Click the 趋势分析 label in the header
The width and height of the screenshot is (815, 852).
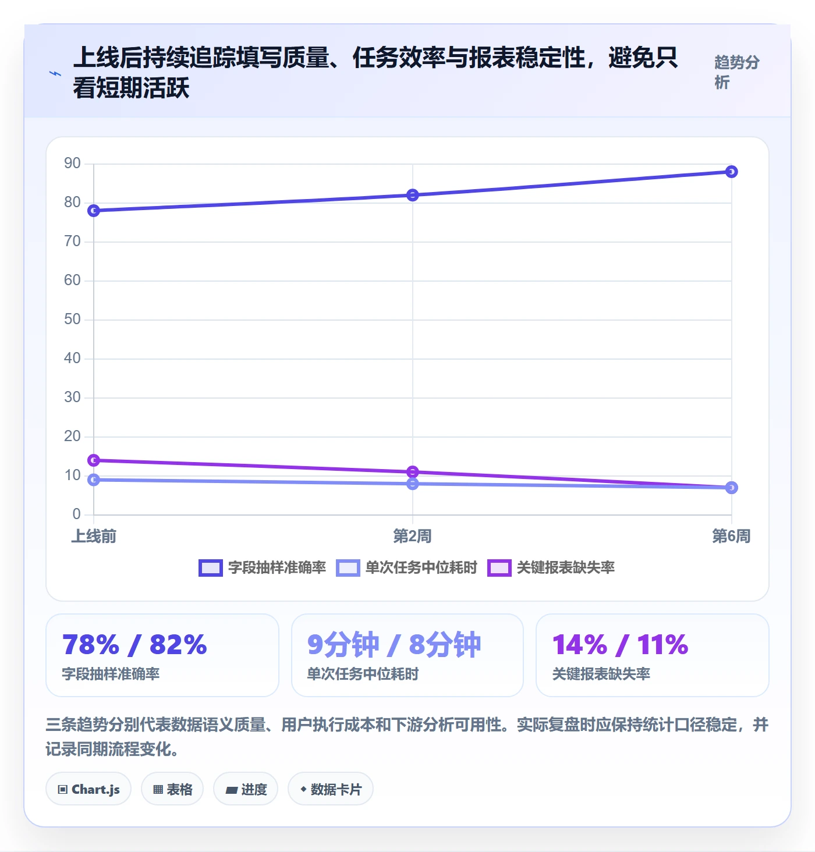point(737,72)
